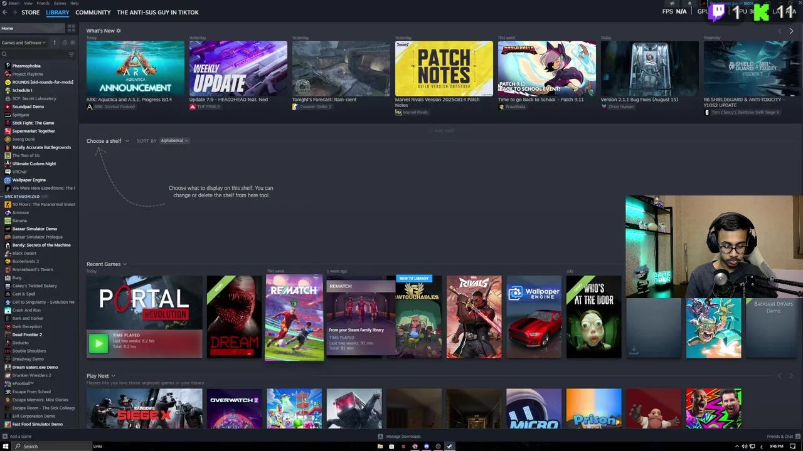This screenshot has height=451, width=803.
Task: Open the notifications bell icon
Action: point(689,3)
